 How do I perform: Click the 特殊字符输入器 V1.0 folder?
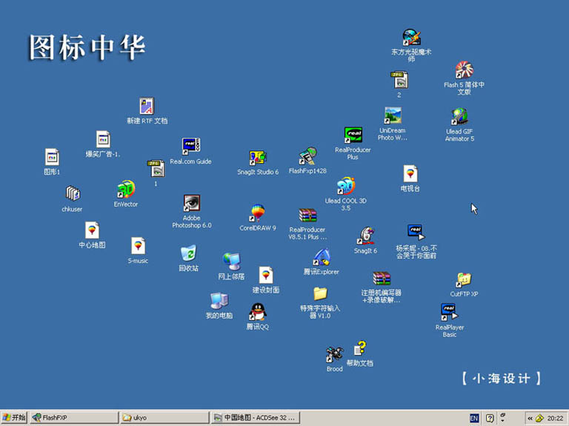point(320,293)
